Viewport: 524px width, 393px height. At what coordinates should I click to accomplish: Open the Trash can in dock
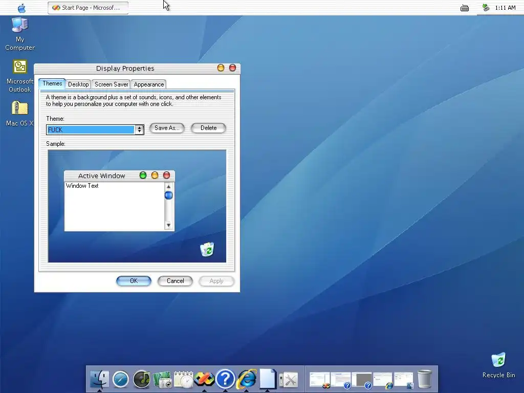pos(425,379)
